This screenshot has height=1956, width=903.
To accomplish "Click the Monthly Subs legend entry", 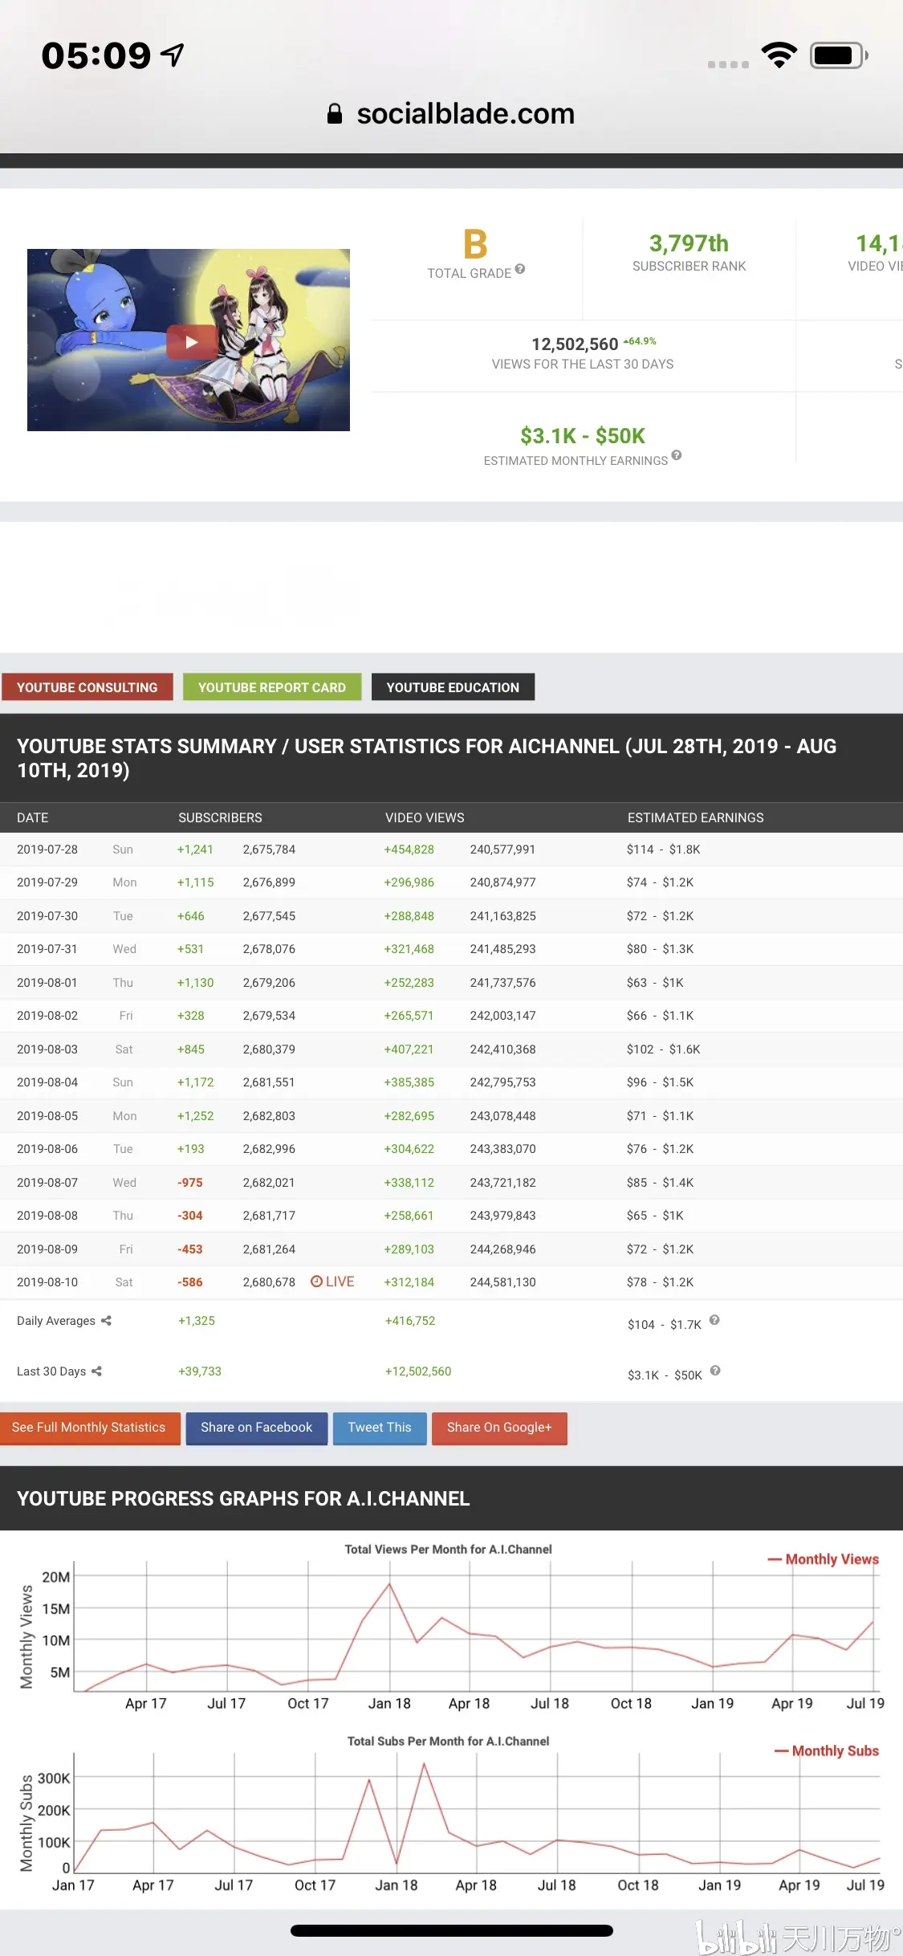I will [x=827, y=1750].
